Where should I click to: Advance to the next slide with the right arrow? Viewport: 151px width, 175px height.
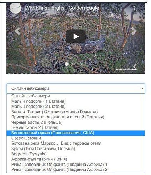click(x=134, y=31)
